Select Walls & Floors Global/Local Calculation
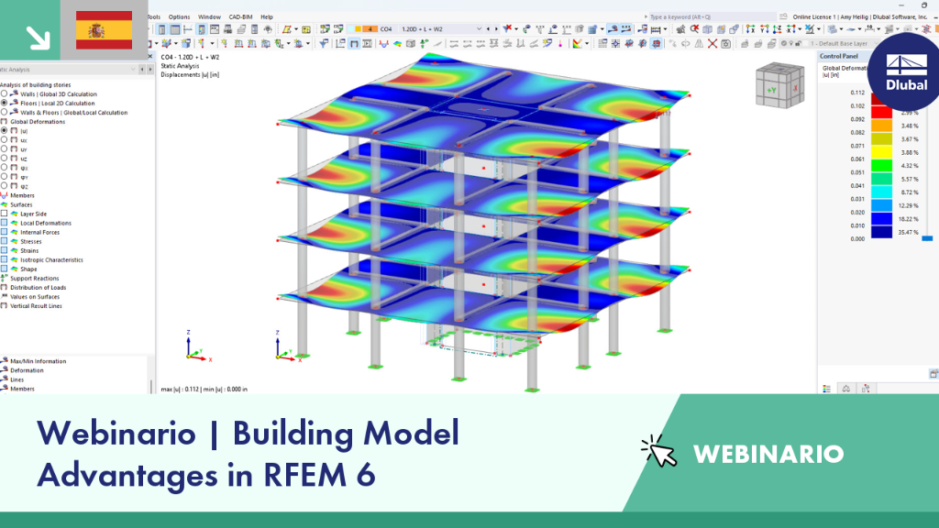 point(5,112)
